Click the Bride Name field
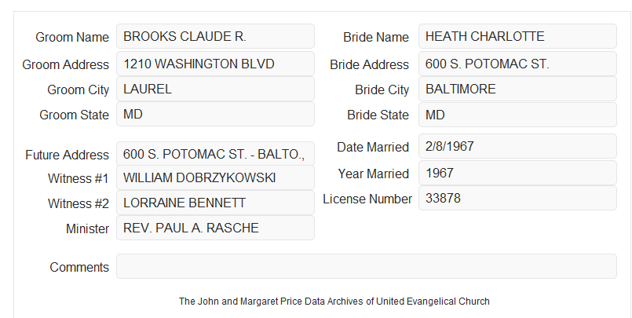The width and height of the screenshot is (632, 318). click(517, 36)
